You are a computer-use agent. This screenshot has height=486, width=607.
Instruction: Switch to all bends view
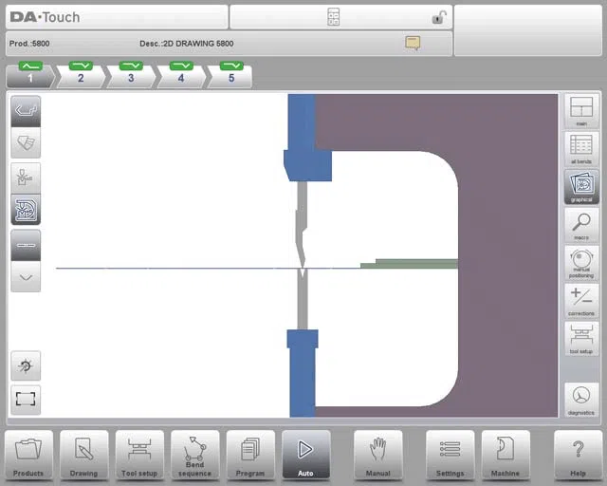pos(581,149)
